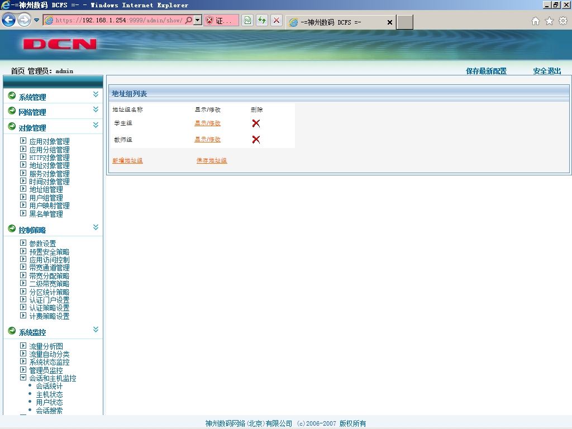
Task: Click arrow icon beside 管理员监控
Action: tap(23, 370)
